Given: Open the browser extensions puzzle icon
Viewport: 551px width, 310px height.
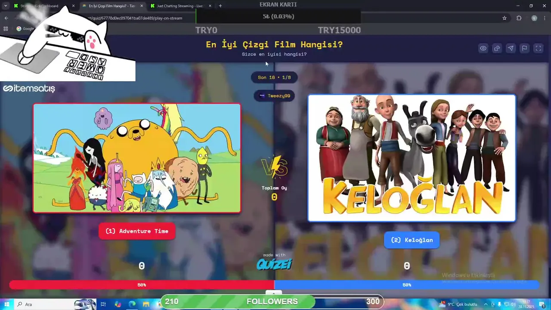Looking at the screenshot, I should pyautogui.click(x=519, y=18).
